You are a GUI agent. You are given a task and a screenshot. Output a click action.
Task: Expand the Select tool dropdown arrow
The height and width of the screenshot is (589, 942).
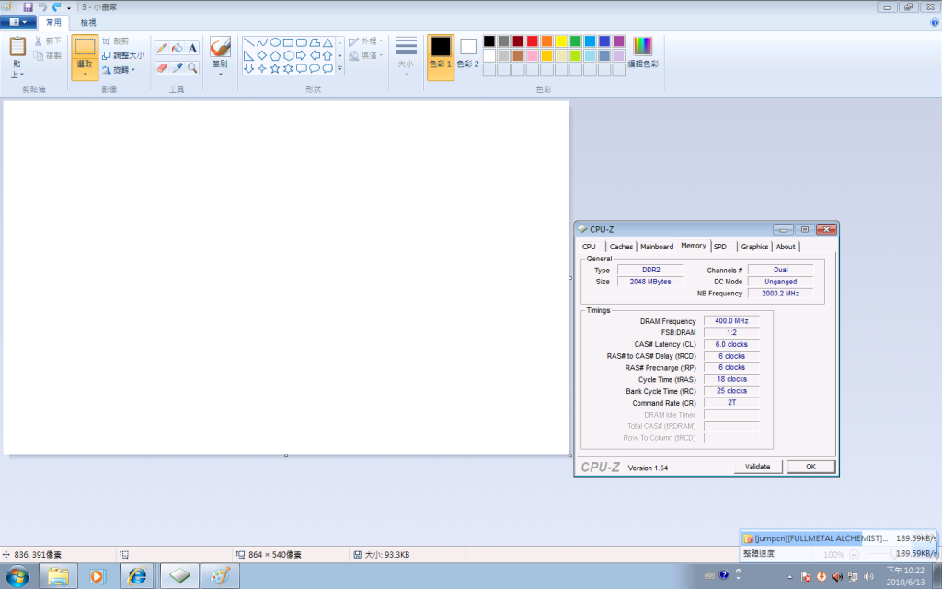(x=85, y=75)
